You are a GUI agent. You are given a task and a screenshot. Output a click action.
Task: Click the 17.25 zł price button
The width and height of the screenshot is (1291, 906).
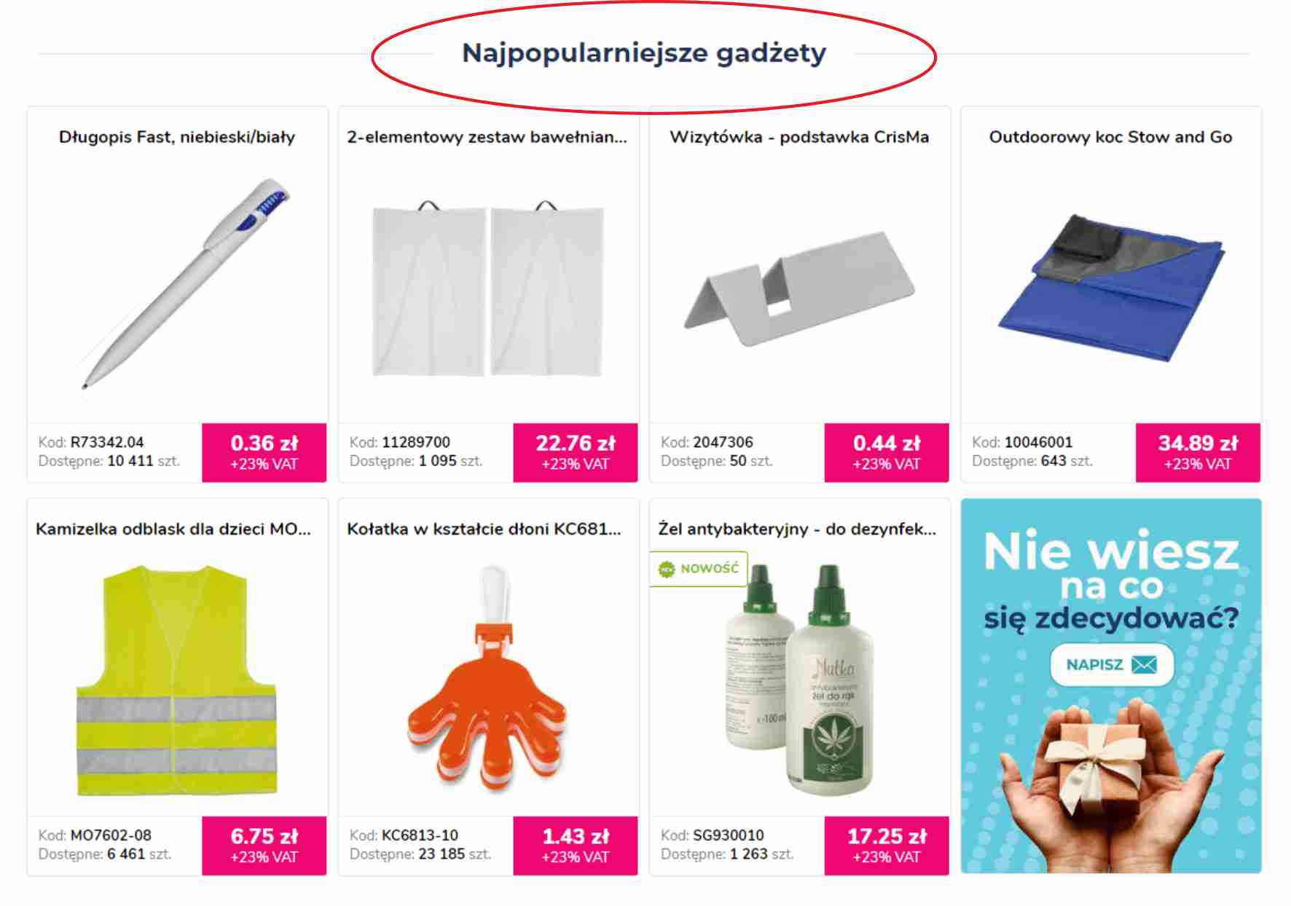click(x=887, y=846)
